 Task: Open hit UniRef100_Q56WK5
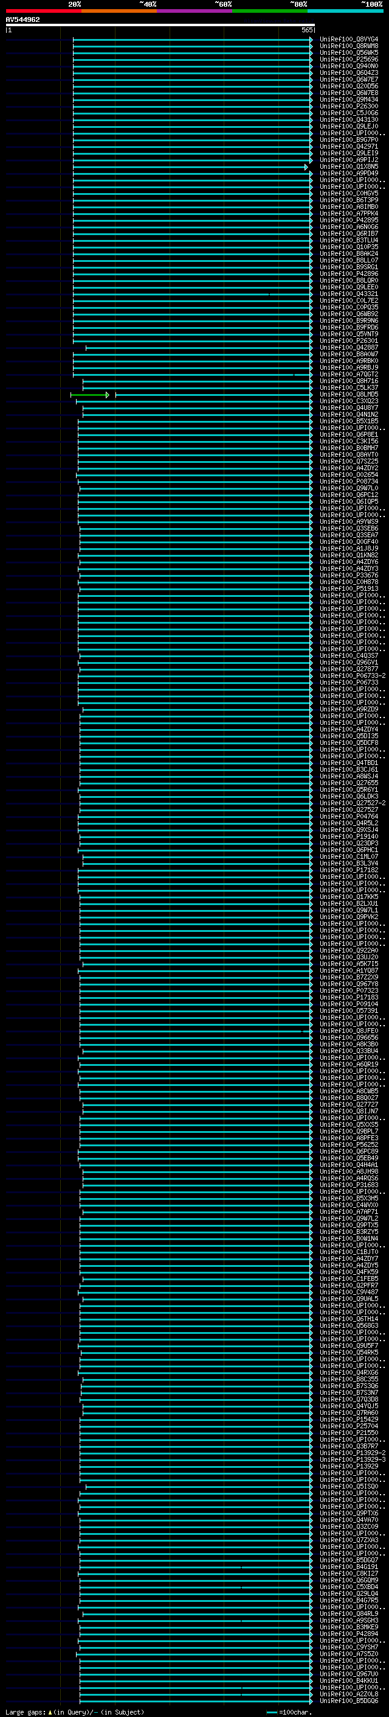pos(349,52)
